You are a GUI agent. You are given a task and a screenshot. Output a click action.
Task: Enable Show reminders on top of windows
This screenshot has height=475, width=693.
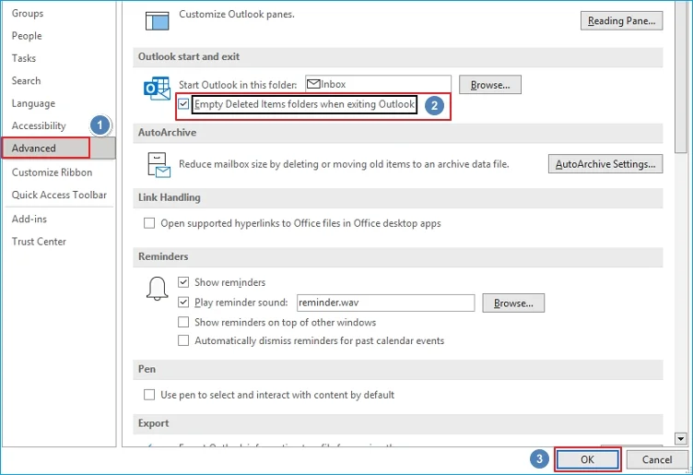click(x=183, y=323)
